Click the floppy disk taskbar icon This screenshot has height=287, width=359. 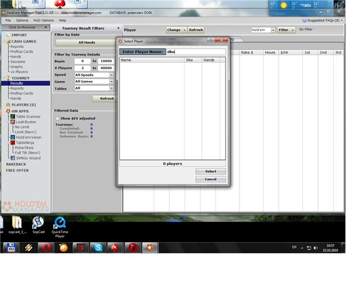point(11,248)
